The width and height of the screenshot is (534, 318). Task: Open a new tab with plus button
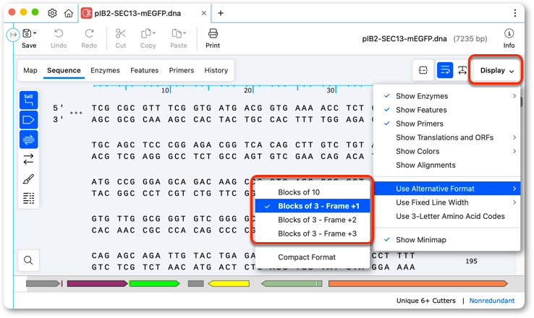[x=221, y=13]
